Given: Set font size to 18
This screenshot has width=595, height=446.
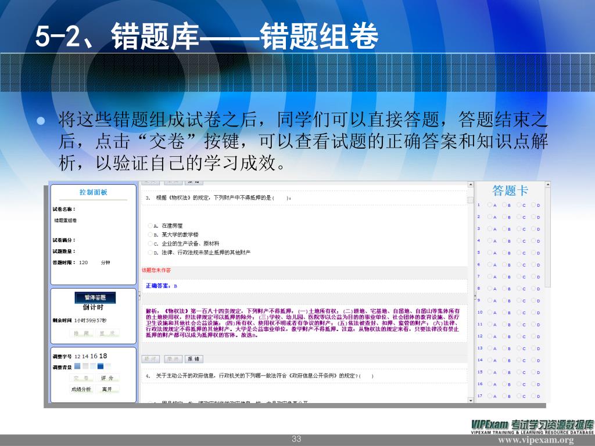Looking at the screenshot, I should (103, 356).
